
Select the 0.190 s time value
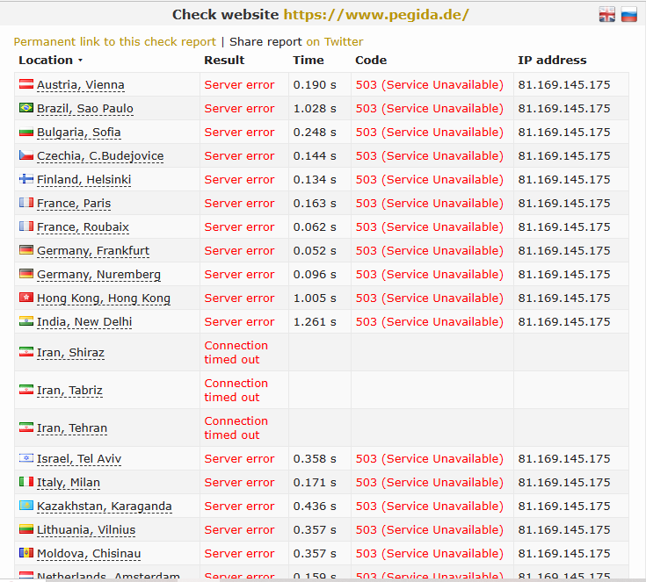pos(315,85)
